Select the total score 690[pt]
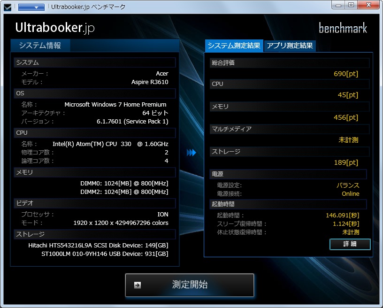Image resolution: width=383 pixels, height=308 pixels. point(346,74)
